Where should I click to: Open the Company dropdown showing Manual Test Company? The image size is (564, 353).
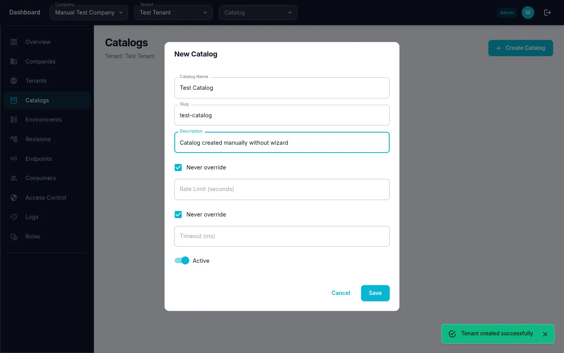coord(89,12)
